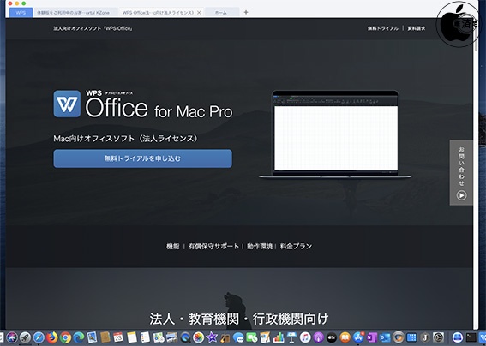Viewport: 486px width, 346px height.
Task: Switch to the blue WPS tab
Action: pos(21,13)
